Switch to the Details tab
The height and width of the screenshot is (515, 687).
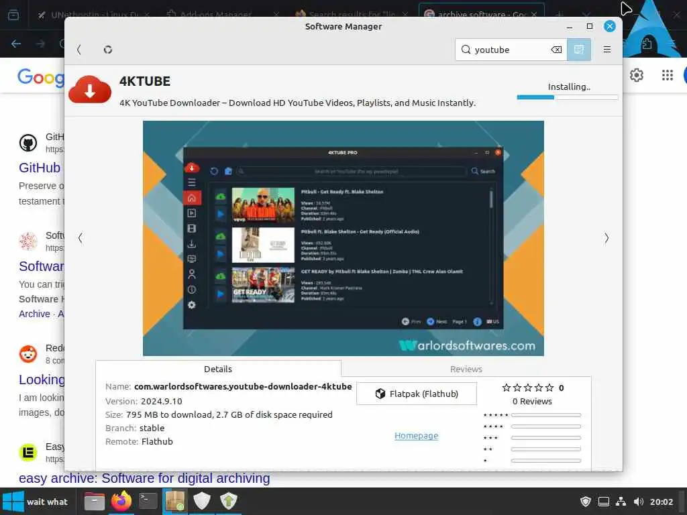218,369
